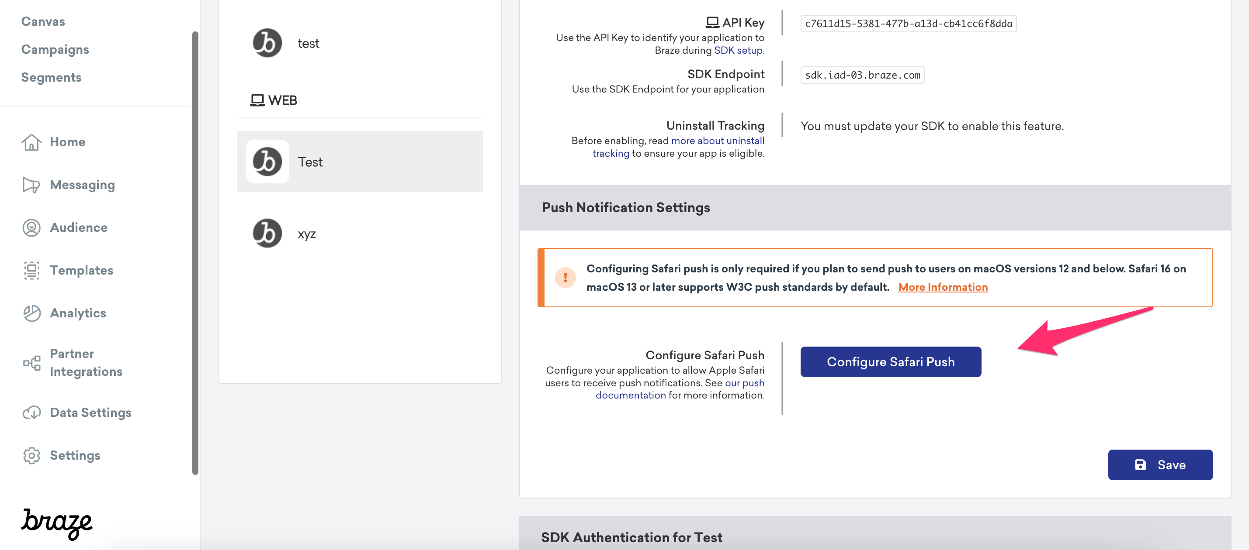Viewport: 1249px width, 550px height.
Task: Open Settings gear icon
Action: click(31, 456)
